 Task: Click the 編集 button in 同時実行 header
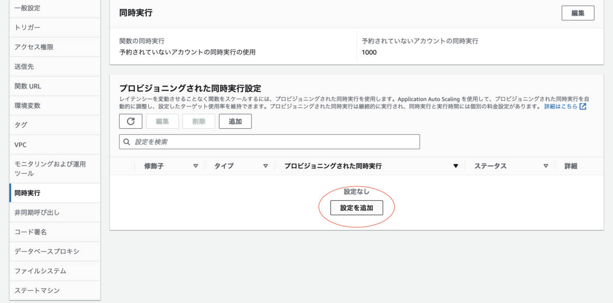pos(578,13)
